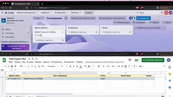Open DB account avatar in Trello header

(x=171, y=13)
